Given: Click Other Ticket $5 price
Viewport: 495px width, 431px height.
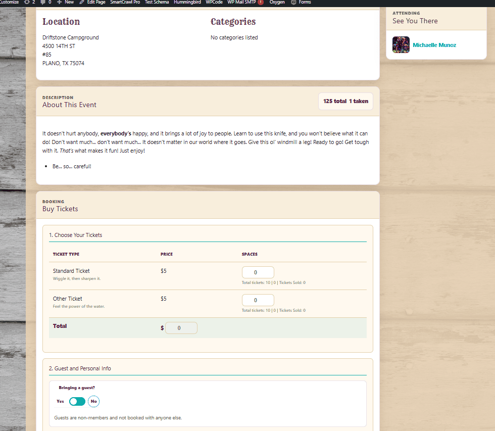Looking at the screenshot, I should click(164, 299).
